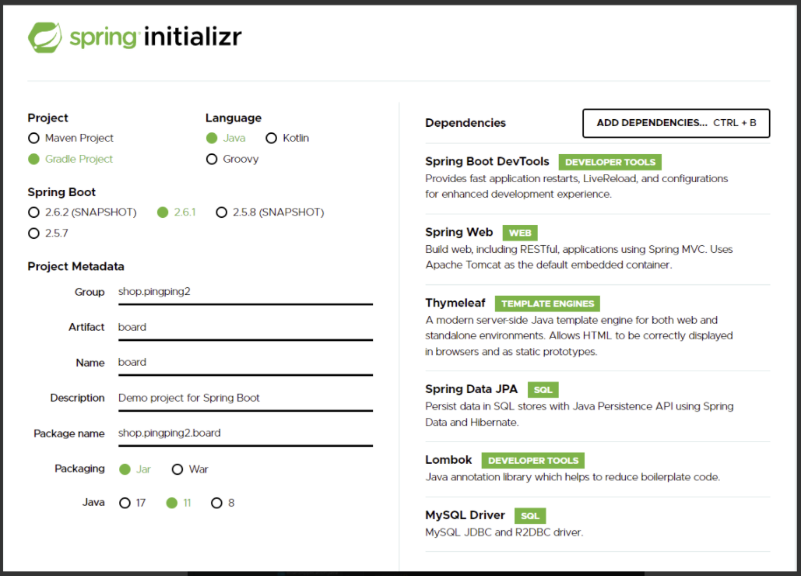The image size is (801, 576).
Task: Click the 'MySQL JDBC and R2DBC driver.' description
Action: coord(504,532)
